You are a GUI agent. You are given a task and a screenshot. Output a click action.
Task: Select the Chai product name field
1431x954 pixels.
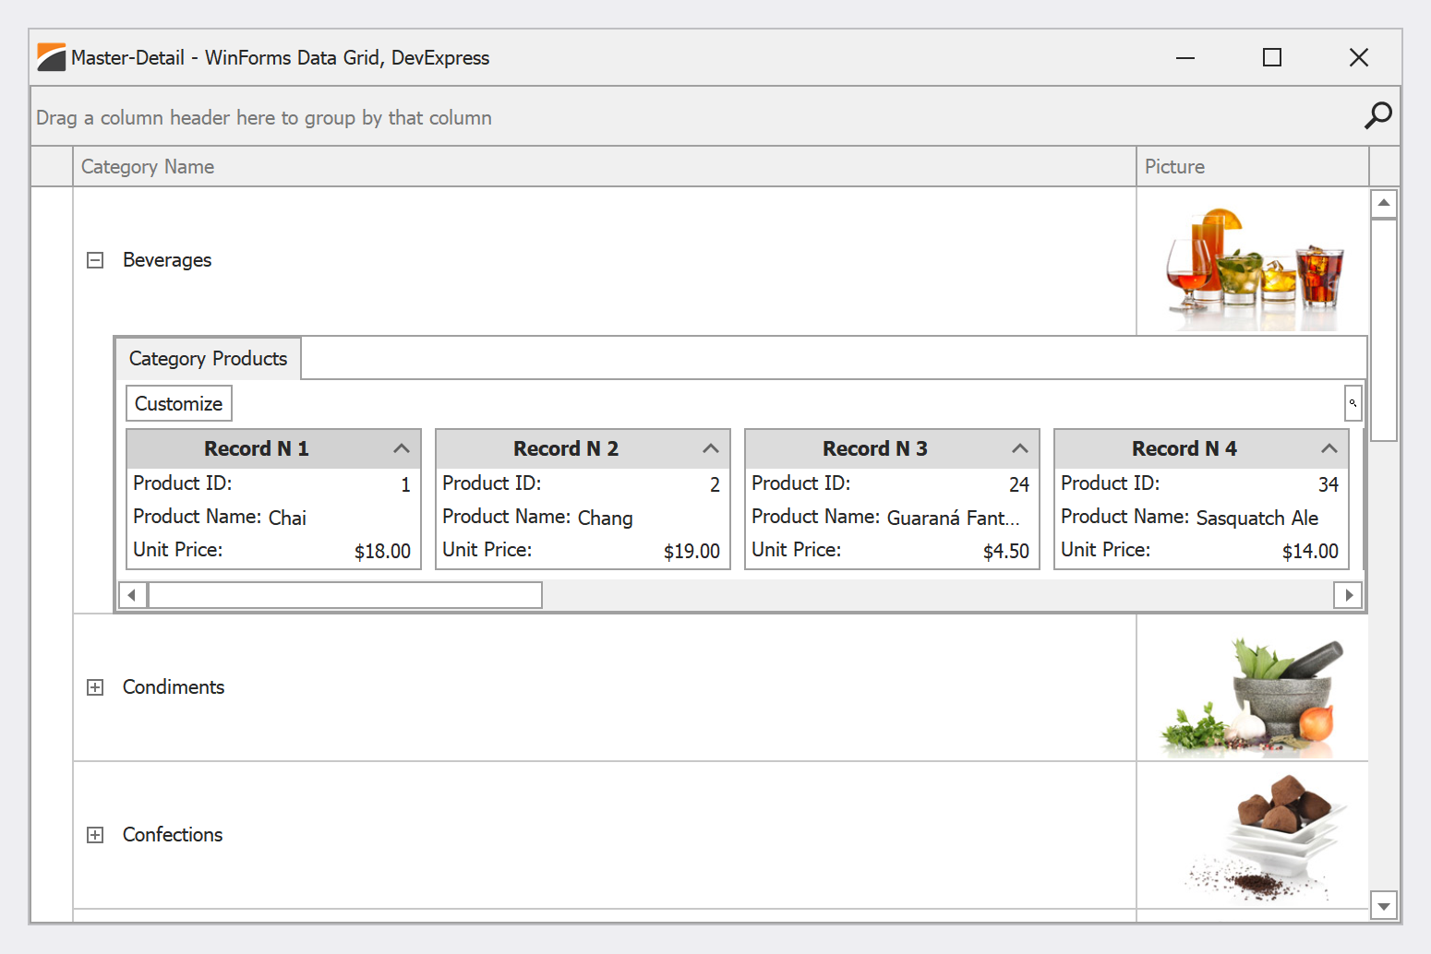(287, 518)
